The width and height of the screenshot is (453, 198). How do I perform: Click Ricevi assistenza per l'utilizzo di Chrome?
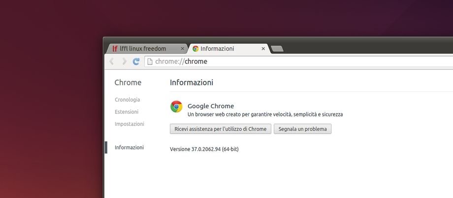pyautogui.click(x=221, y=129)
